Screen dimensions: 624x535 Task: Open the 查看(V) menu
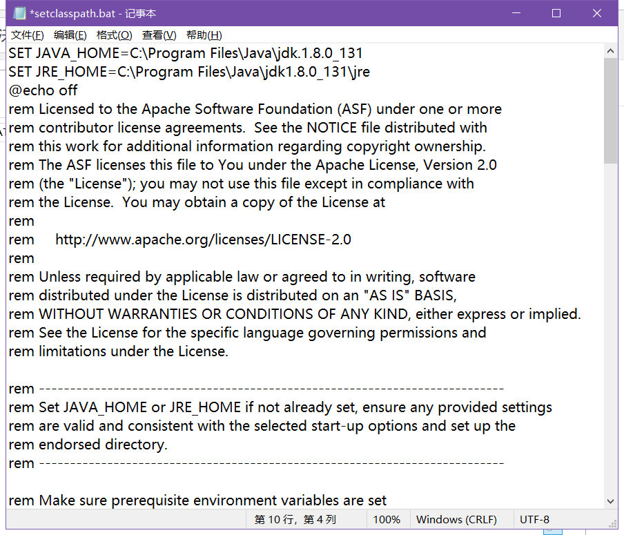[158, 35]
